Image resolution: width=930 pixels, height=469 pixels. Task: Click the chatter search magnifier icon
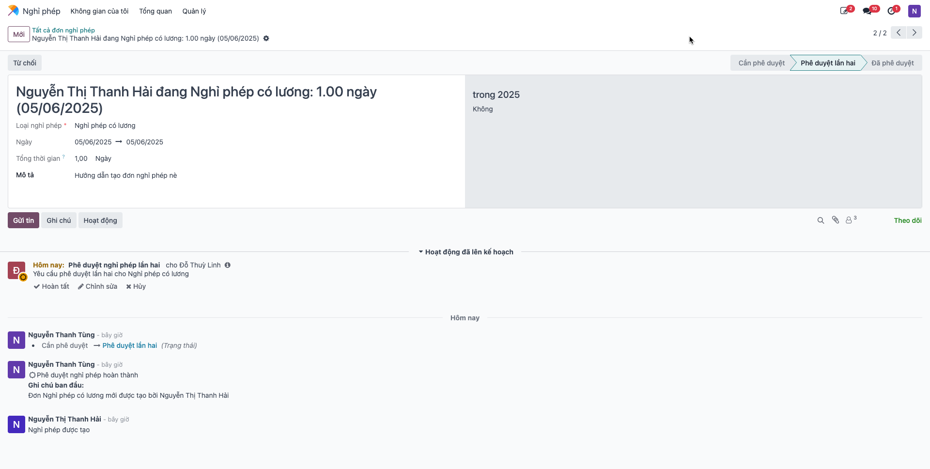[x=821, y=220]
